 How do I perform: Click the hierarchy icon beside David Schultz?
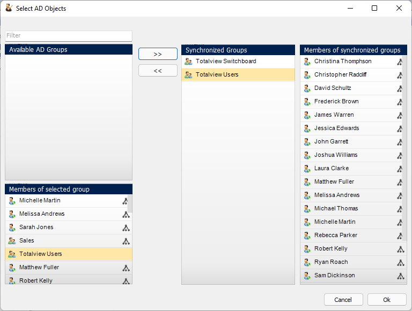[x=400, y=89]
